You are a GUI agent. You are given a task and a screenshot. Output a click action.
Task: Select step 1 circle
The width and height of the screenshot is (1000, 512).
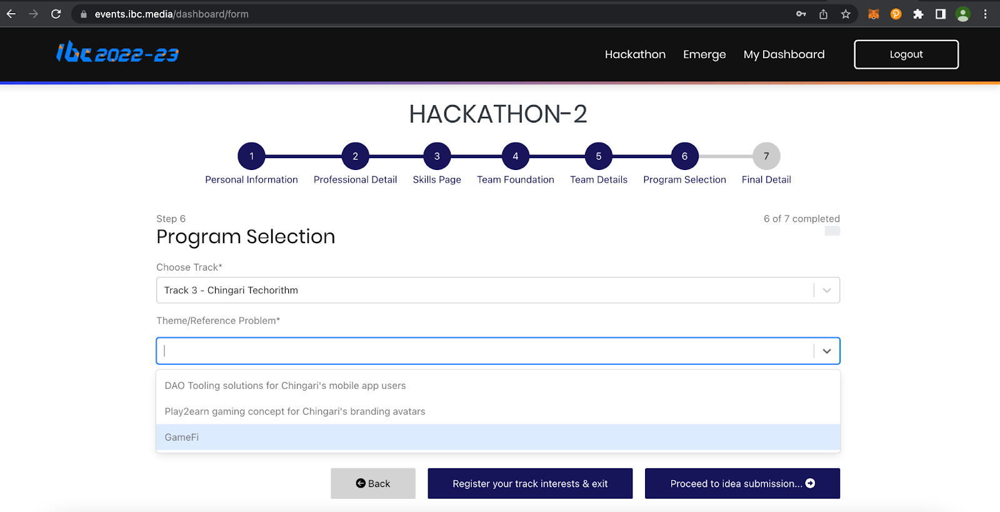click(252, 156)
